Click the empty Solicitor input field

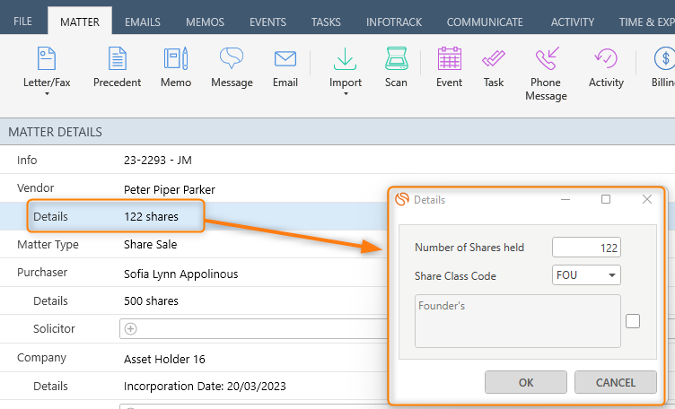pyautogui.click(x=254, y=328)
